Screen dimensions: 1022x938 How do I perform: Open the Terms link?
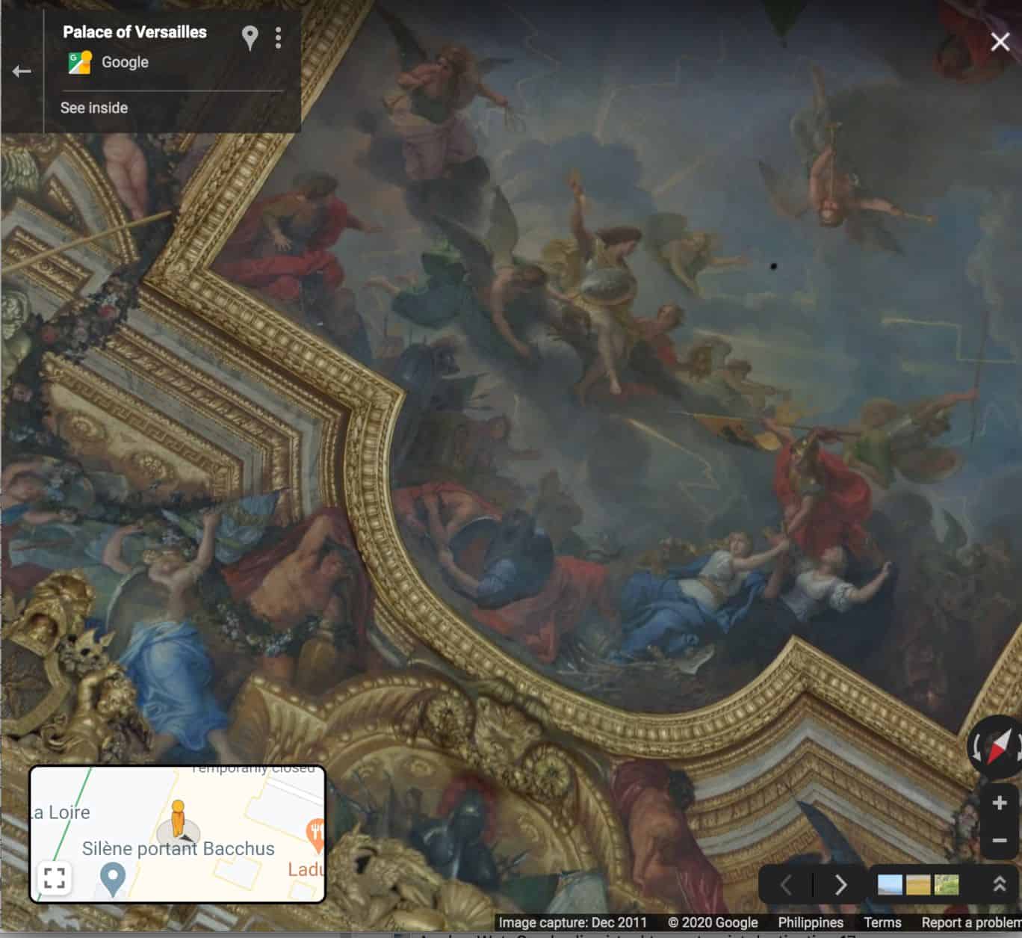coord(882,922)
